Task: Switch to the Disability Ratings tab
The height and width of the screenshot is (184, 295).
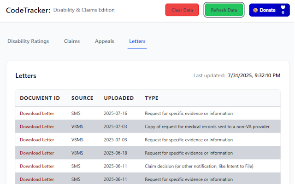Action: click(28, 41)
